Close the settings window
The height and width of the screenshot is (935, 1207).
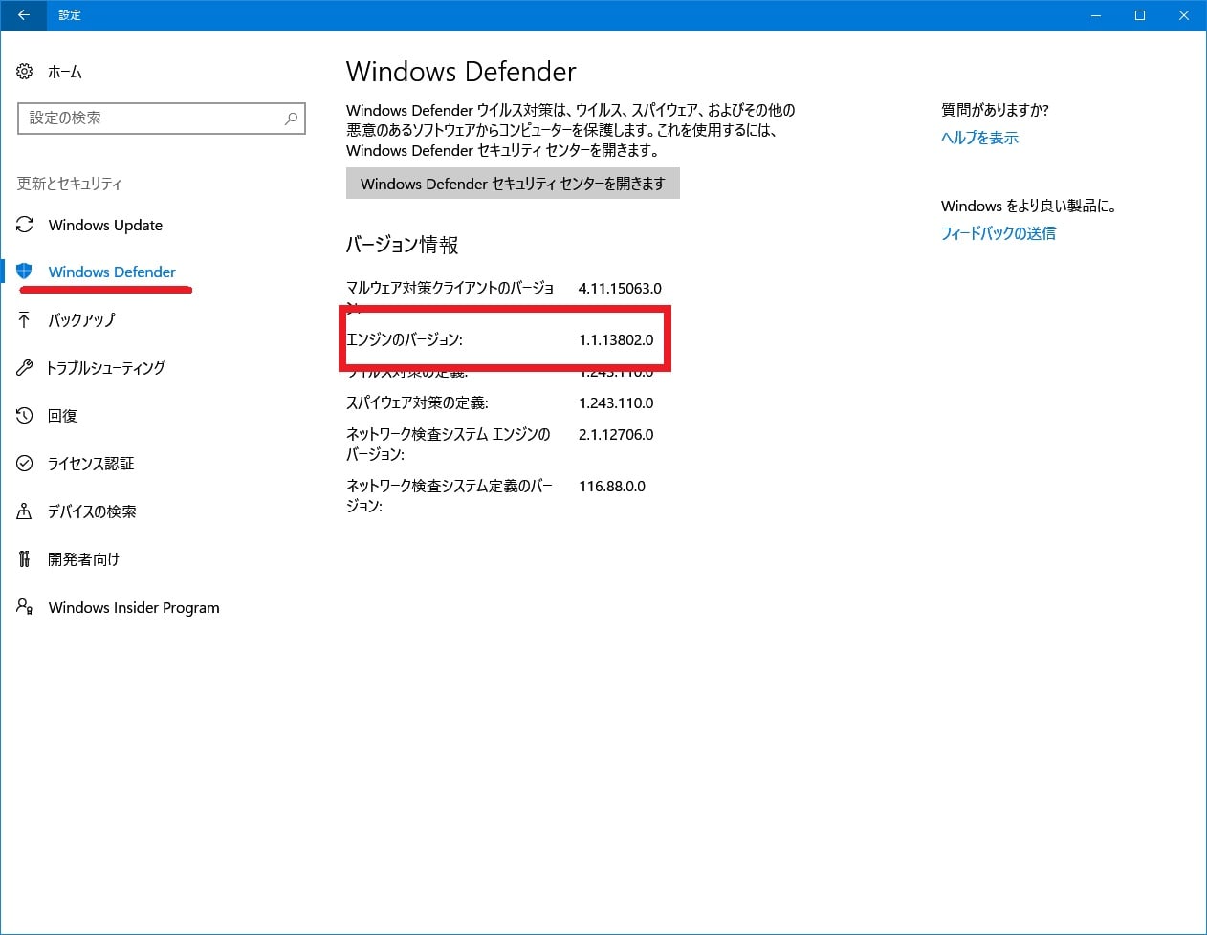point(1184,15)
